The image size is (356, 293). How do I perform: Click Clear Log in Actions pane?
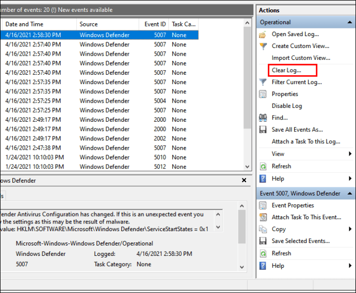(286, 70)
